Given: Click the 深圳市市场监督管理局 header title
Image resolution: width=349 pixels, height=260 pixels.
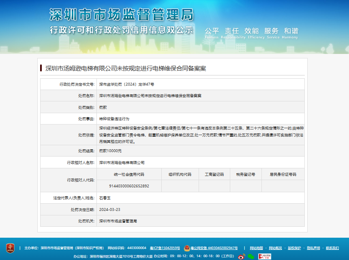Looking at the screenshot, I should (x=121, y=15).
